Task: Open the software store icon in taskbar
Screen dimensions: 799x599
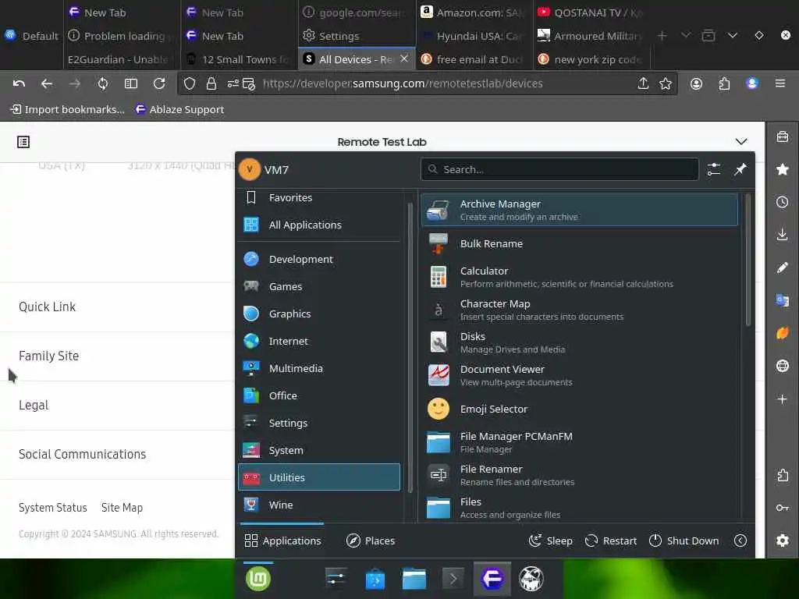Action: [x=375, y=579]
